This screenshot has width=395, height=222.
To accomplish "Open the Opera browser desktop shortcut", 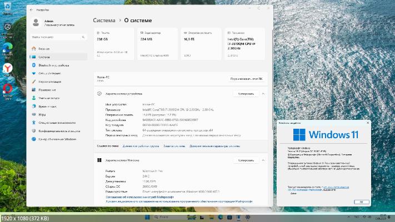I will pyautogui.click(x=7, y=92).
